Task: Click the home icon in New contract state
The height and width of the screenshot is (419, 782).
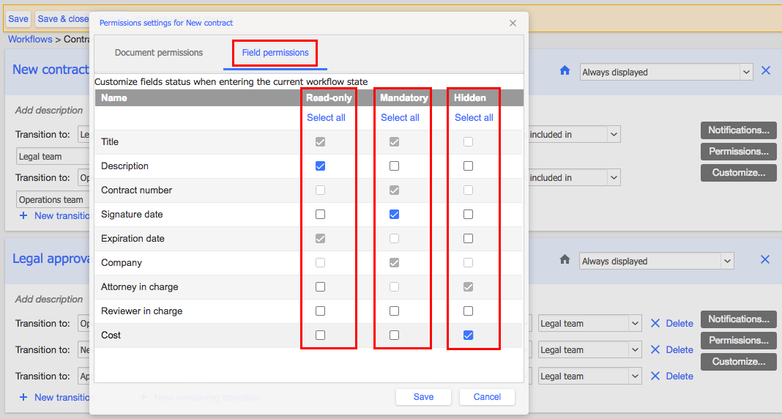Action: click(x=565, y=71)
